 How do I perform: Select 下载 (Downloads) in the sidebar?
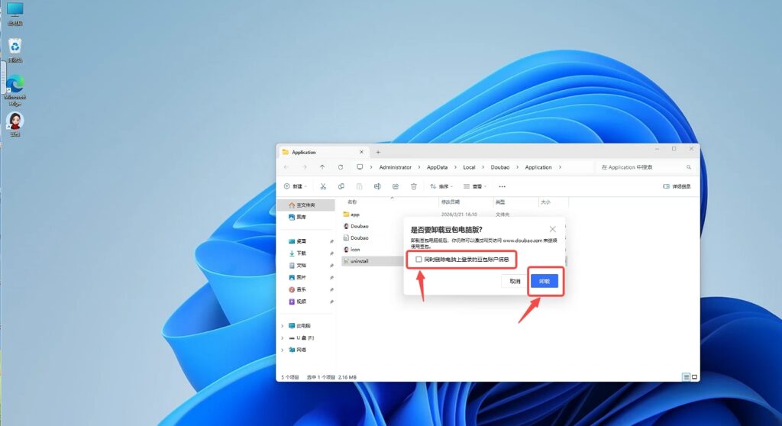[x=301, y=253]
